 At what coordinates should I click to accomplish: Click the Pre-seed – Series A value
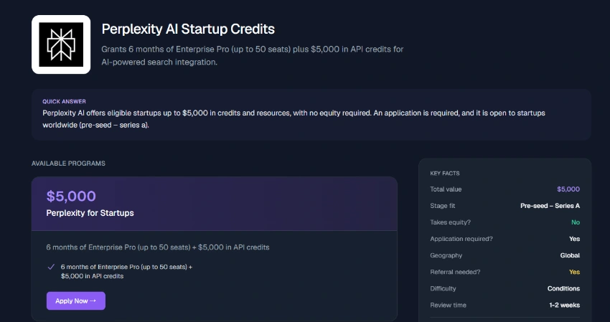(550, 206)
